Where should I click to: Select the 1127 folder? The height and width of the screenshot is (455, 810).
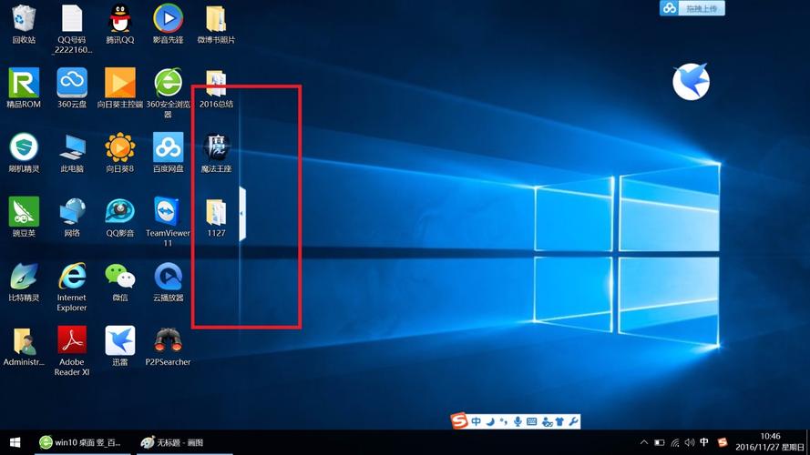pos(216,217)
